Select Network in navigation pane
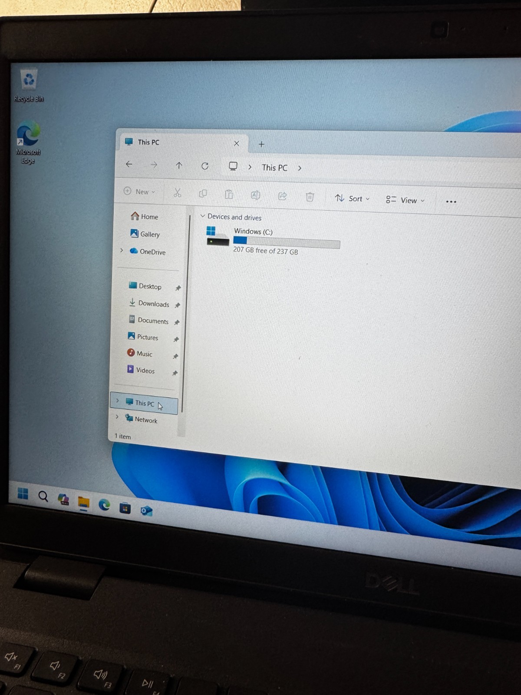Screen dimensions: 521x695 click(x=141, y=419)
